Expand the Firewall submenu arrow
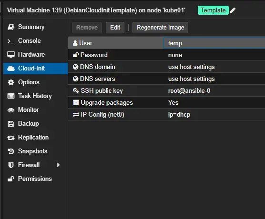The height and width of the screenshot is (219, 265). click(x=58, y=165)
